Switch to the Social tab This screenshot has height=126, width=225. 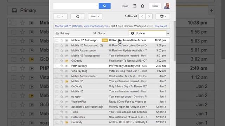[x=110, y=33]
